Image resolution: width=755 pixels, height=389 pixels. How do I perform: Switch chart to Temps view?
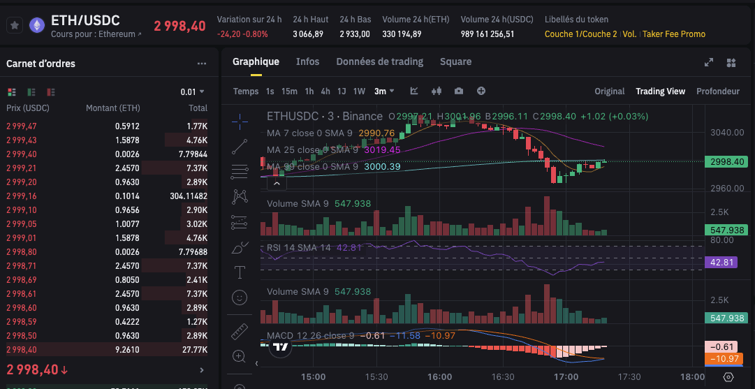246,91
